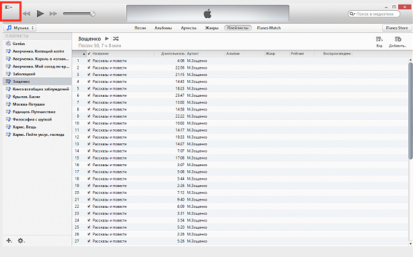Image resolution: width=413 pixels, height=257 pixels.
Task: Shuffle the Зощенко playlist
Action: [x=116, y=38]
